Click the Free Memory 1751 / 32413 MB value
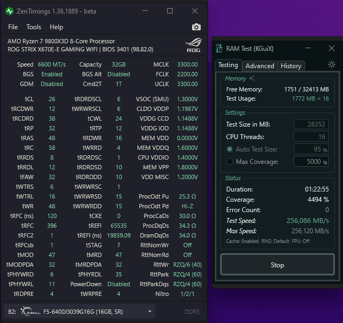This screenshot has height=323, width=343. (306, 89)
